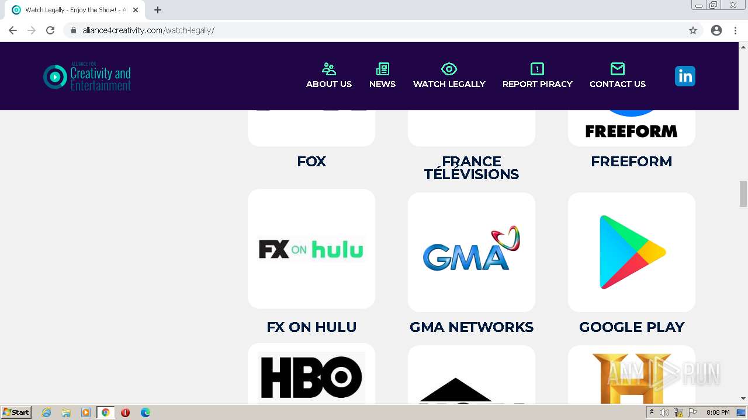Open the Alliance for Creativity and Entertainment logo
Image resolution: width=748 pixels, height=420 pixels.
point(87,76)
